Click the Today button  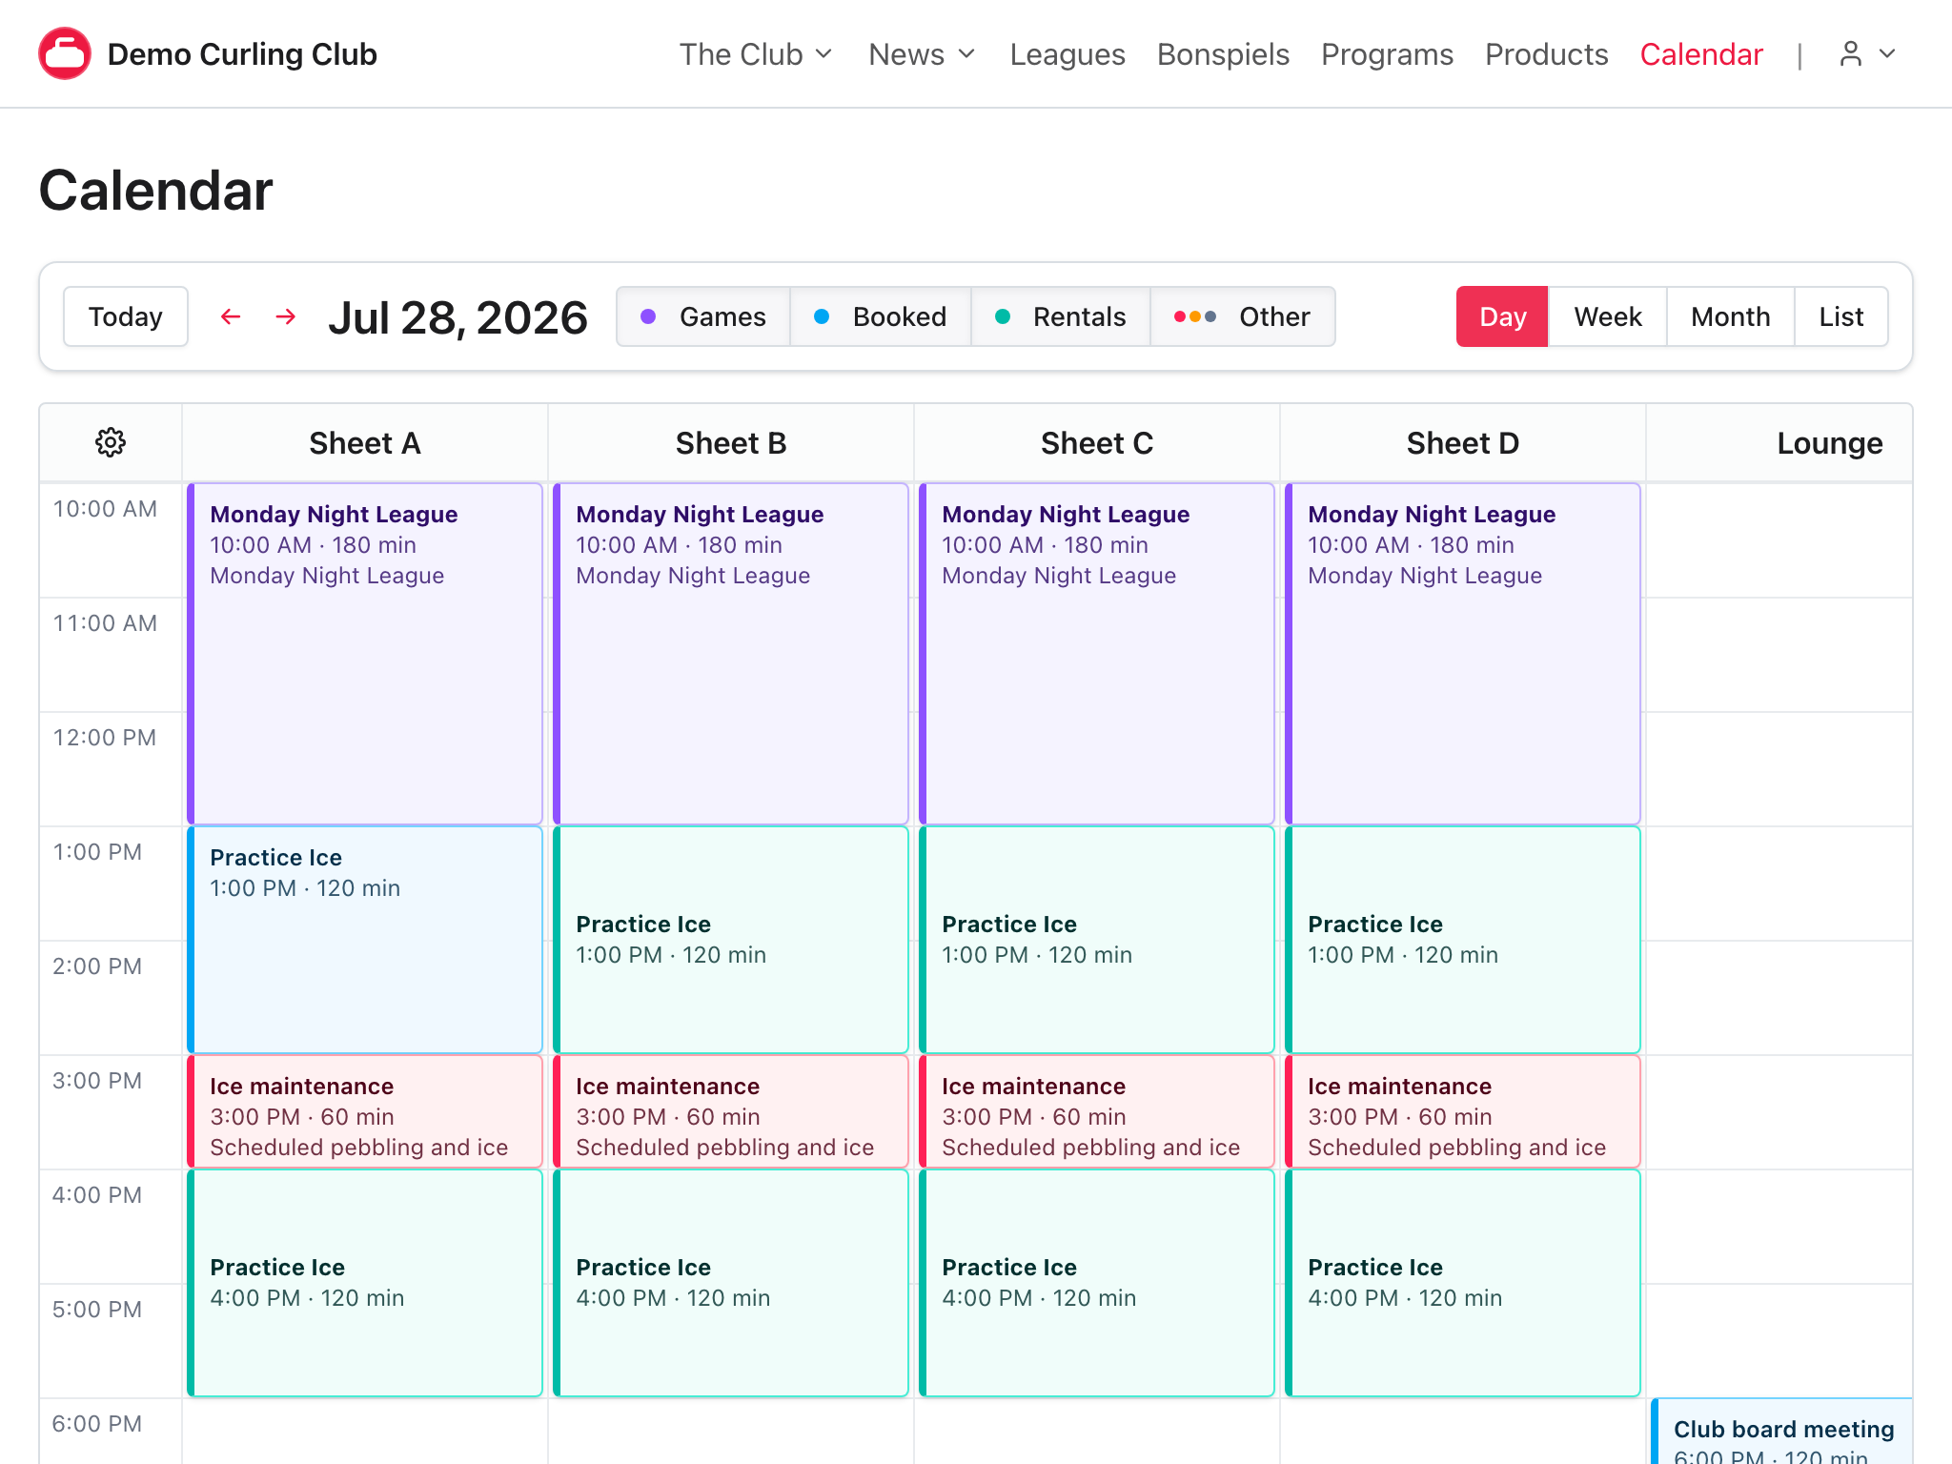126,316
